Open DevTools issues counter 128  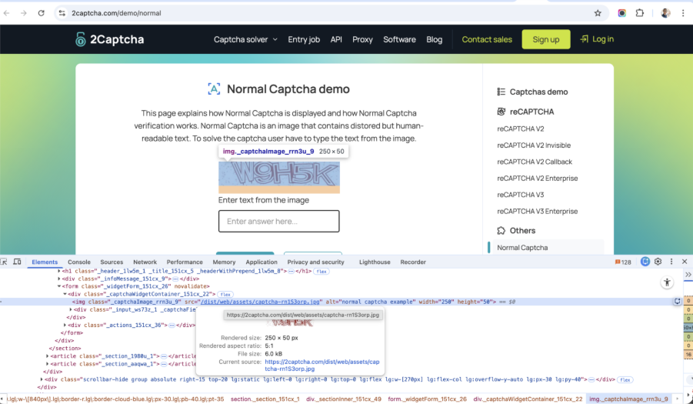[623, 262]
